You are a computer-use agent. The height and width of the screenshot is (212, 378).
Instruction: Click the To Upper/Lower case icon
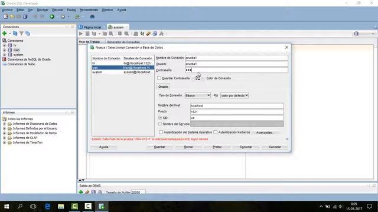[142, 34]
